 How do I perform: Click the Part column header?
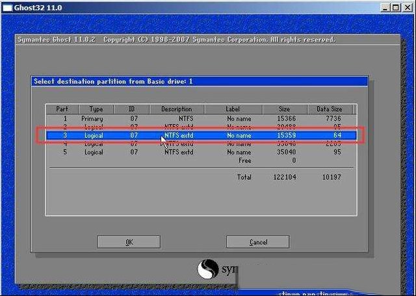click(x=62, y=109)
